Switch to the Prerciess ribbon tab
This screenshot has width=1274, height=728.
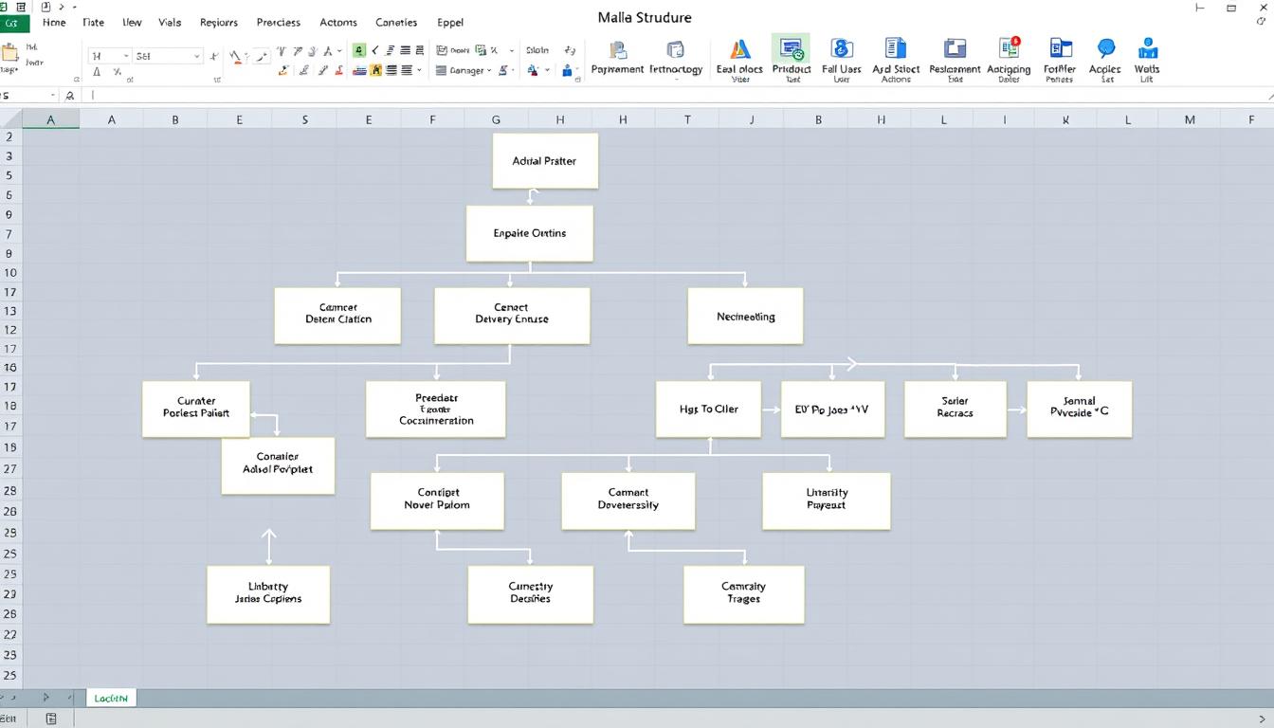point(279,22)
